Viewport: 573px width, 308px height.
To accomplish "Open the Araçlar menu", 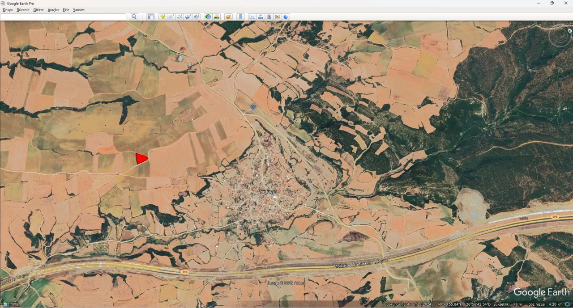I will tap(53, 10).
